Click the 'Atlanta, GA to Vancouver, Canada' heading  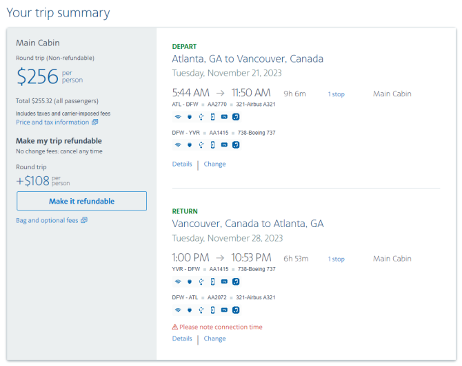248,58
